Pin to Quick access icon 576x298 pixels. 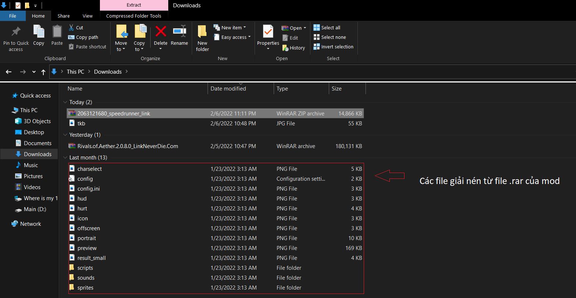click(16, 32)
